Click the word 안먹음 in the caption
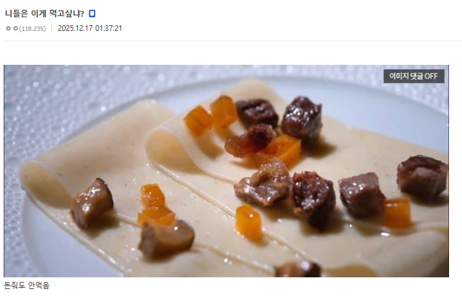462x297 pixels. [38, 285]
